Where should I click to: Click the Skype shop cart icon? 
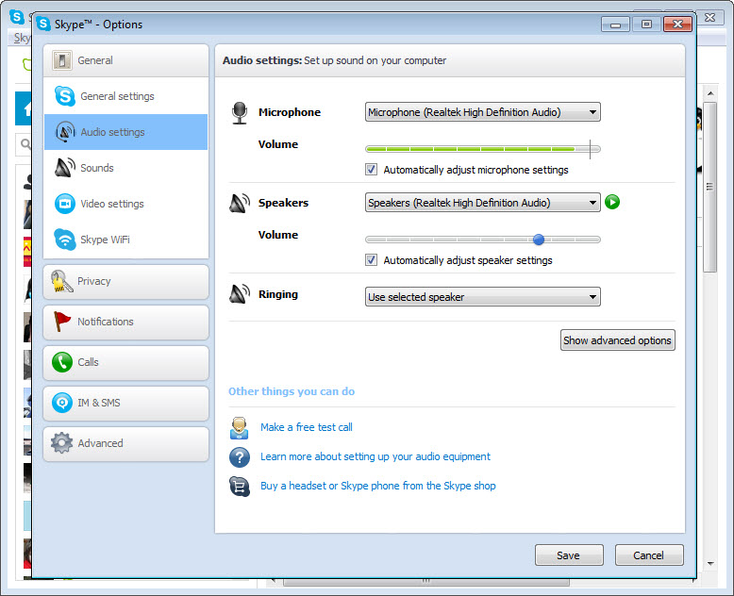(x=240, y=487)
